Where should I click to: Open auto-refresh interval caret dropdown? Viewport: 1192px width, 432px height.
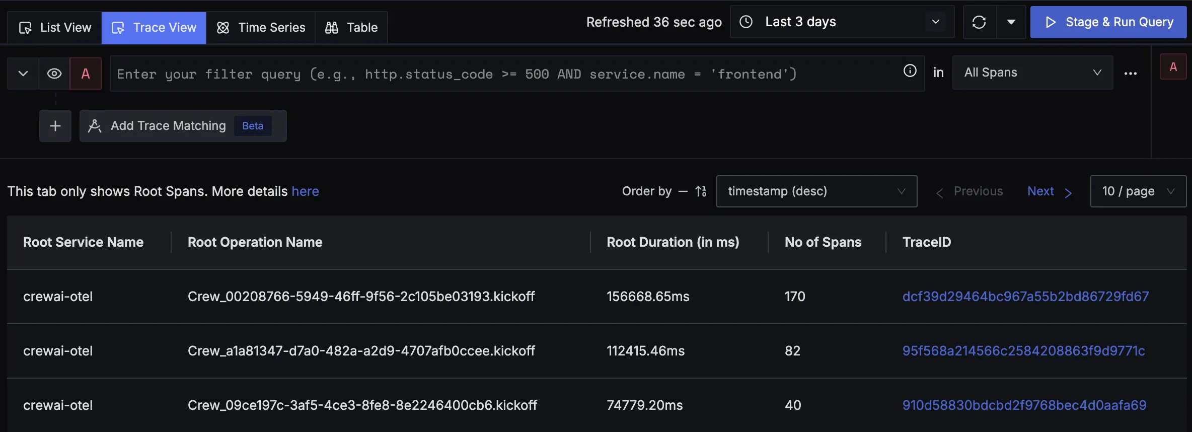tap(1011, 22)
